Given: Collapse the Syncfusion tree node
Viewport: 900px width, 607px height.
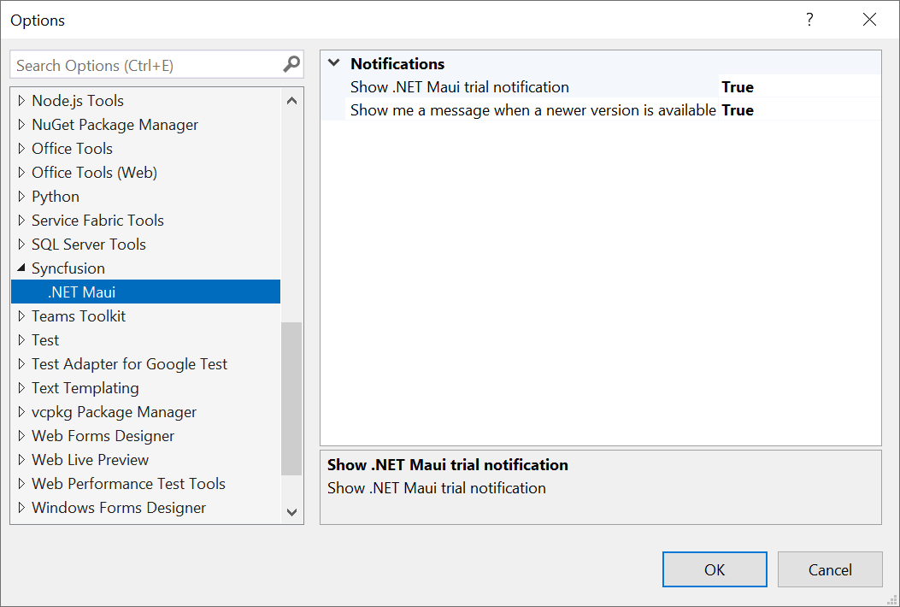Looking at the screenshot, I should coord(21,268).
